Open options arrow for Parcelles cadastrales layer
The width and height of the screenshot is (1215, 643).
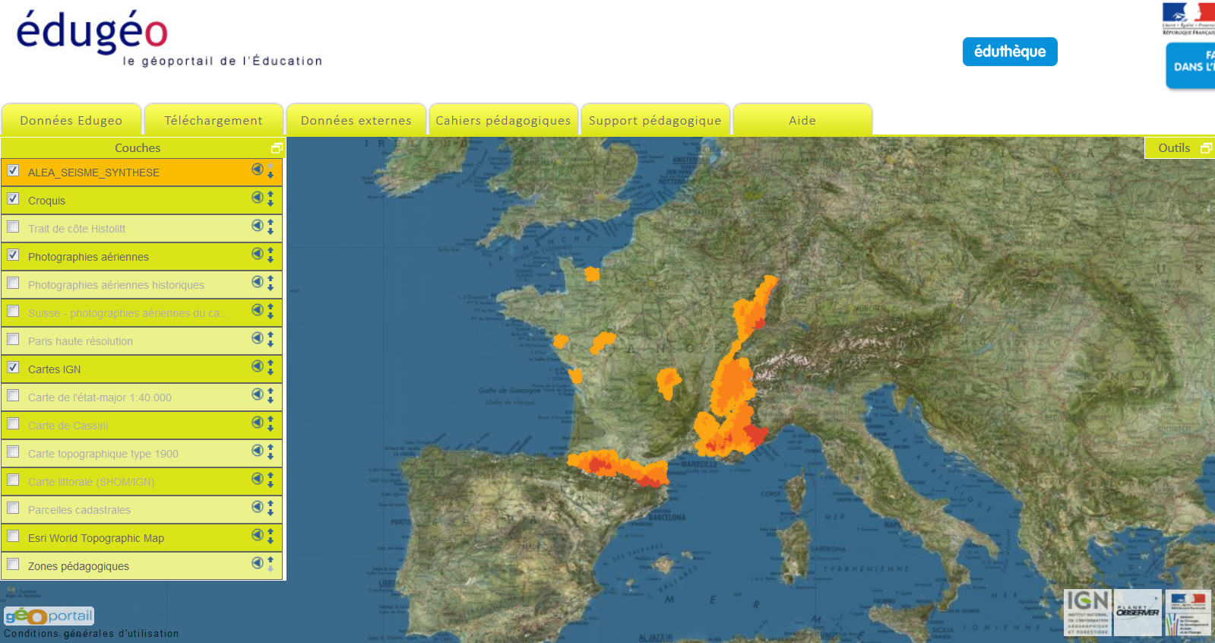point(258,507)
